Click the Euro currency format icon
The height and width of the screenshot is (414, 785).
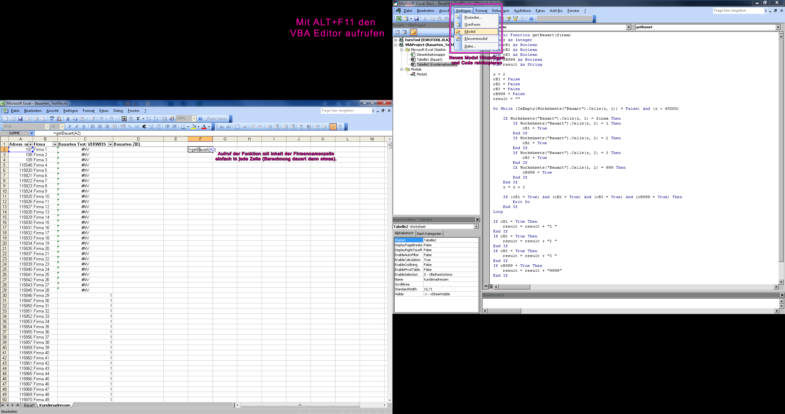[144, 127]
